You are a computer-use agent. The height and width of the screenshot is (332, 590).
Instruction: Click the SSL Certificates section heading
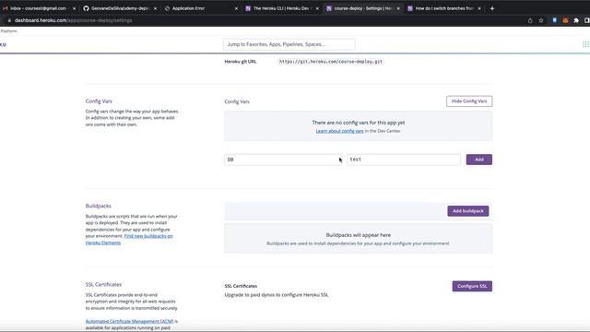click(103, 285)
